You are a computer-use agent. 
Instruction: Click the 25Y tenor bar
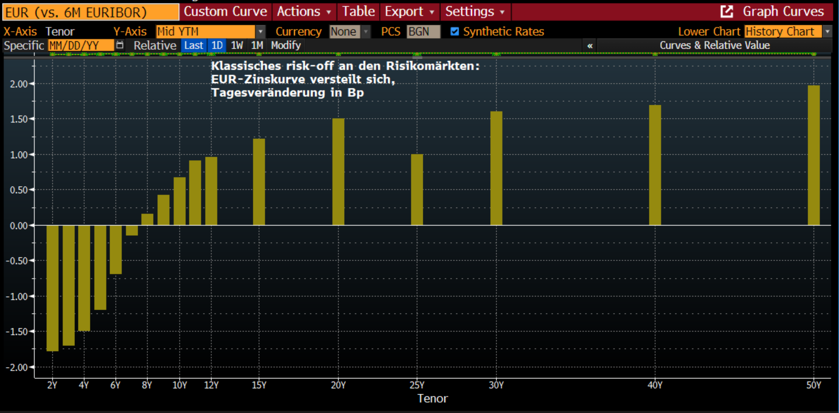coord(417,190)
